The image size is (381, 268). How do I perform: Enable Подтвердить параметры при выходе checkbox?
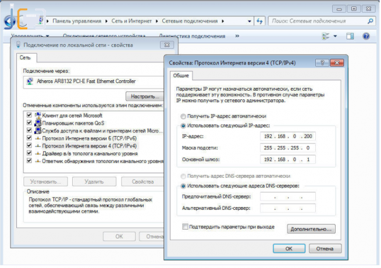[186, 226]
